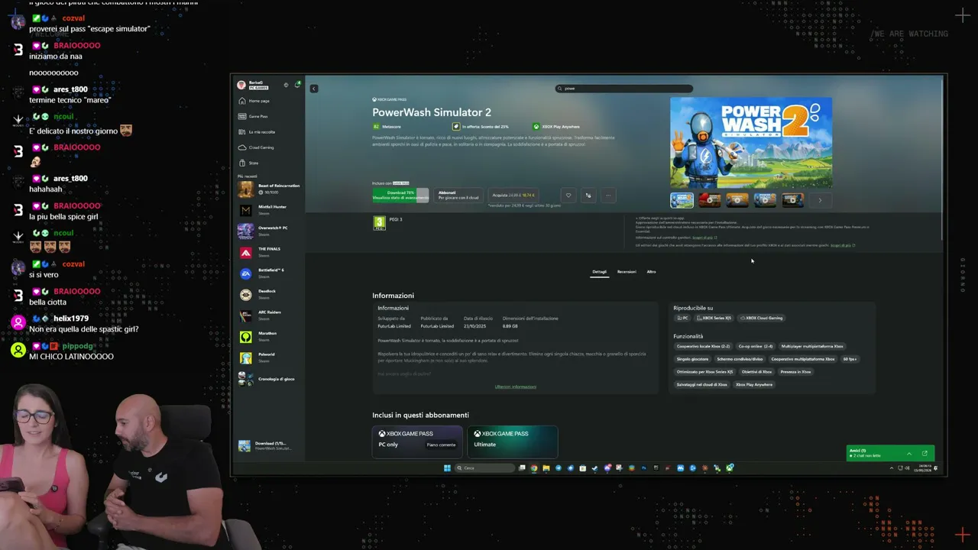Open the three-dots more options button
Image resolution: width=978 pixels, height=550 pixels.
click(608, 196)
